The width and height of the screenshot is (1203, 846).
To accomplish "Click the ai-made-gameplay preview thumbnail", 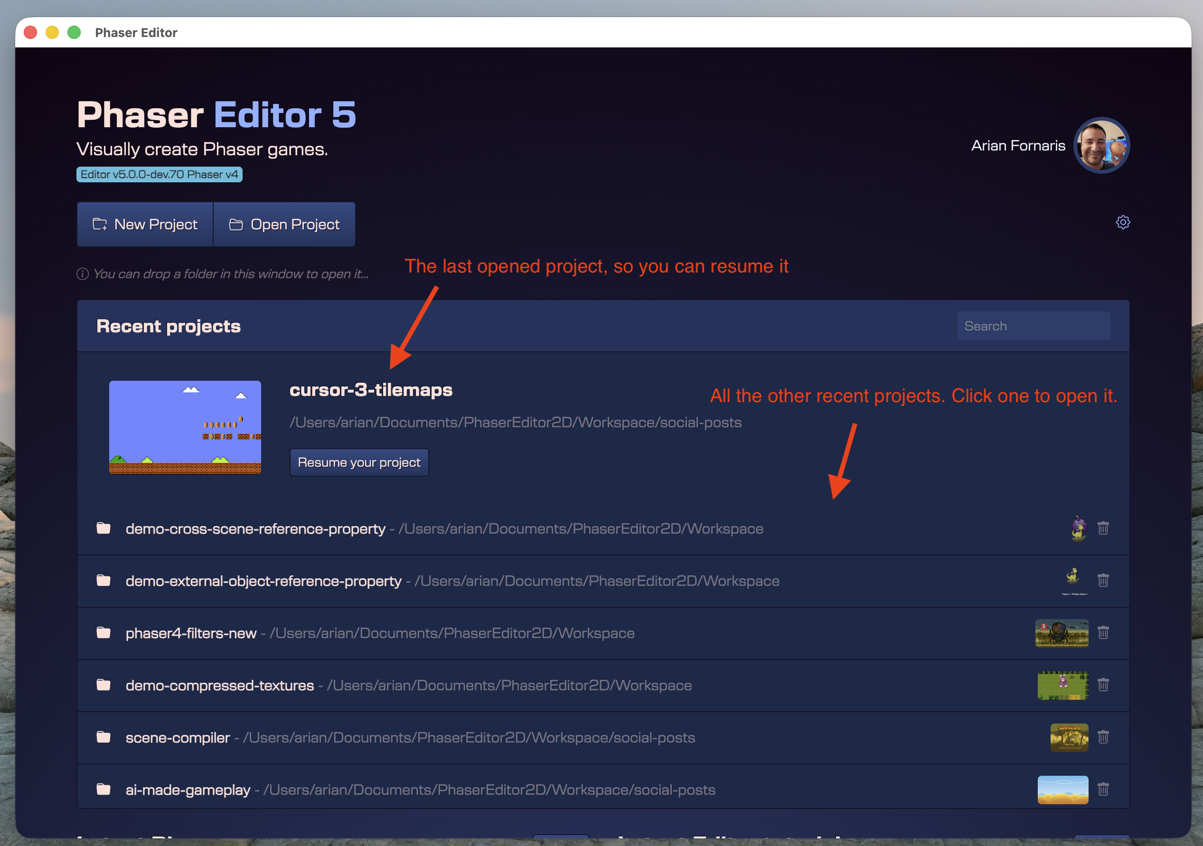I will pyautogui.click(x=1063, y=790).
